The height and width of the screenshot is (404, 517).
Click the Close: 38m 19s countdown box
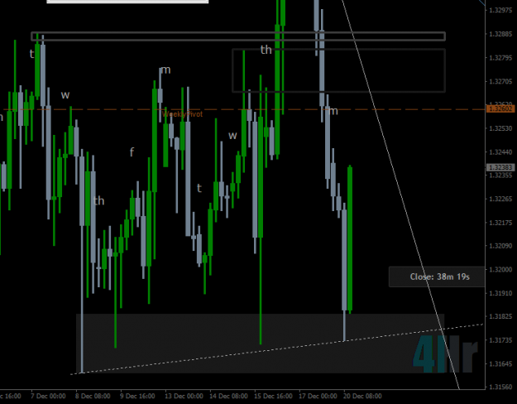pyautogui.click(x=437, y=277)
